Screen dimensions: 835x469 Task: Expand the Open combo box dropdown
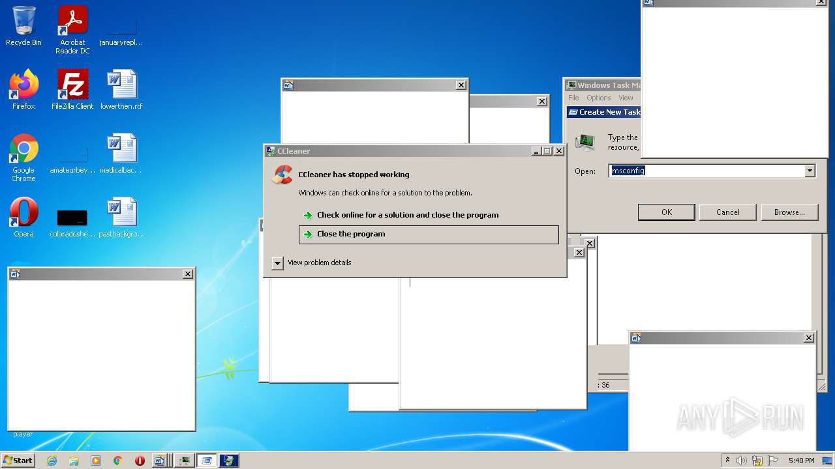810,171
